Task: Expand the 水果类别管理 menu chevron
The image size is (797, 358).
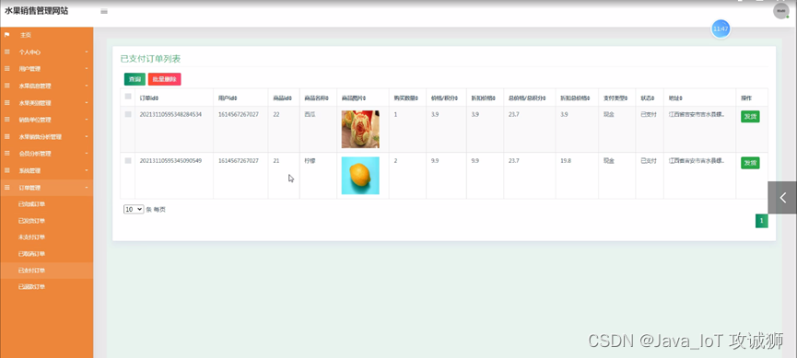Action: click(x=87, y=102)
